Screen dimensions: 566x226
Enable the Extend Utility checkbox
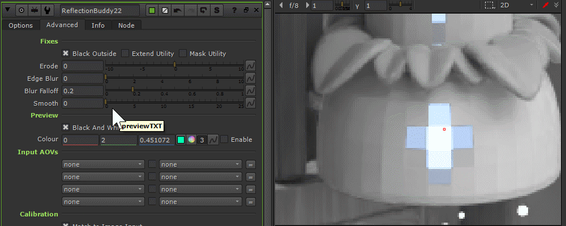[x=125, y=53]
